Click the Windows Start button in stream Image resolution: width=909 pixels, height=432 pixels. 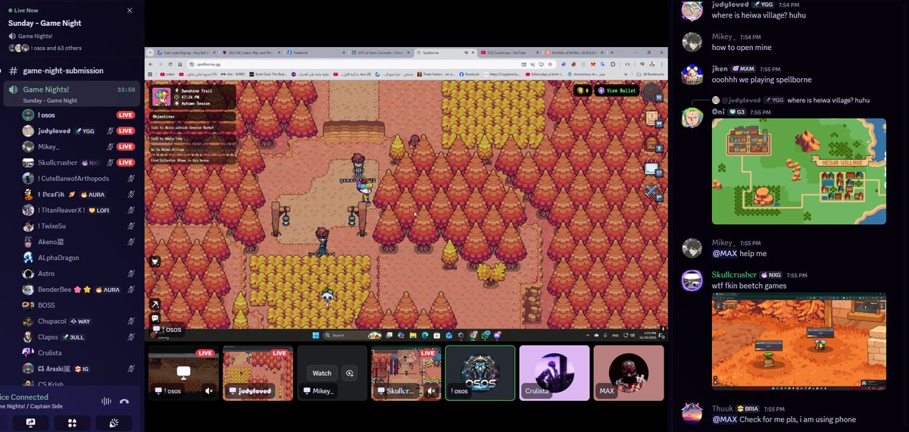[316, 335]
